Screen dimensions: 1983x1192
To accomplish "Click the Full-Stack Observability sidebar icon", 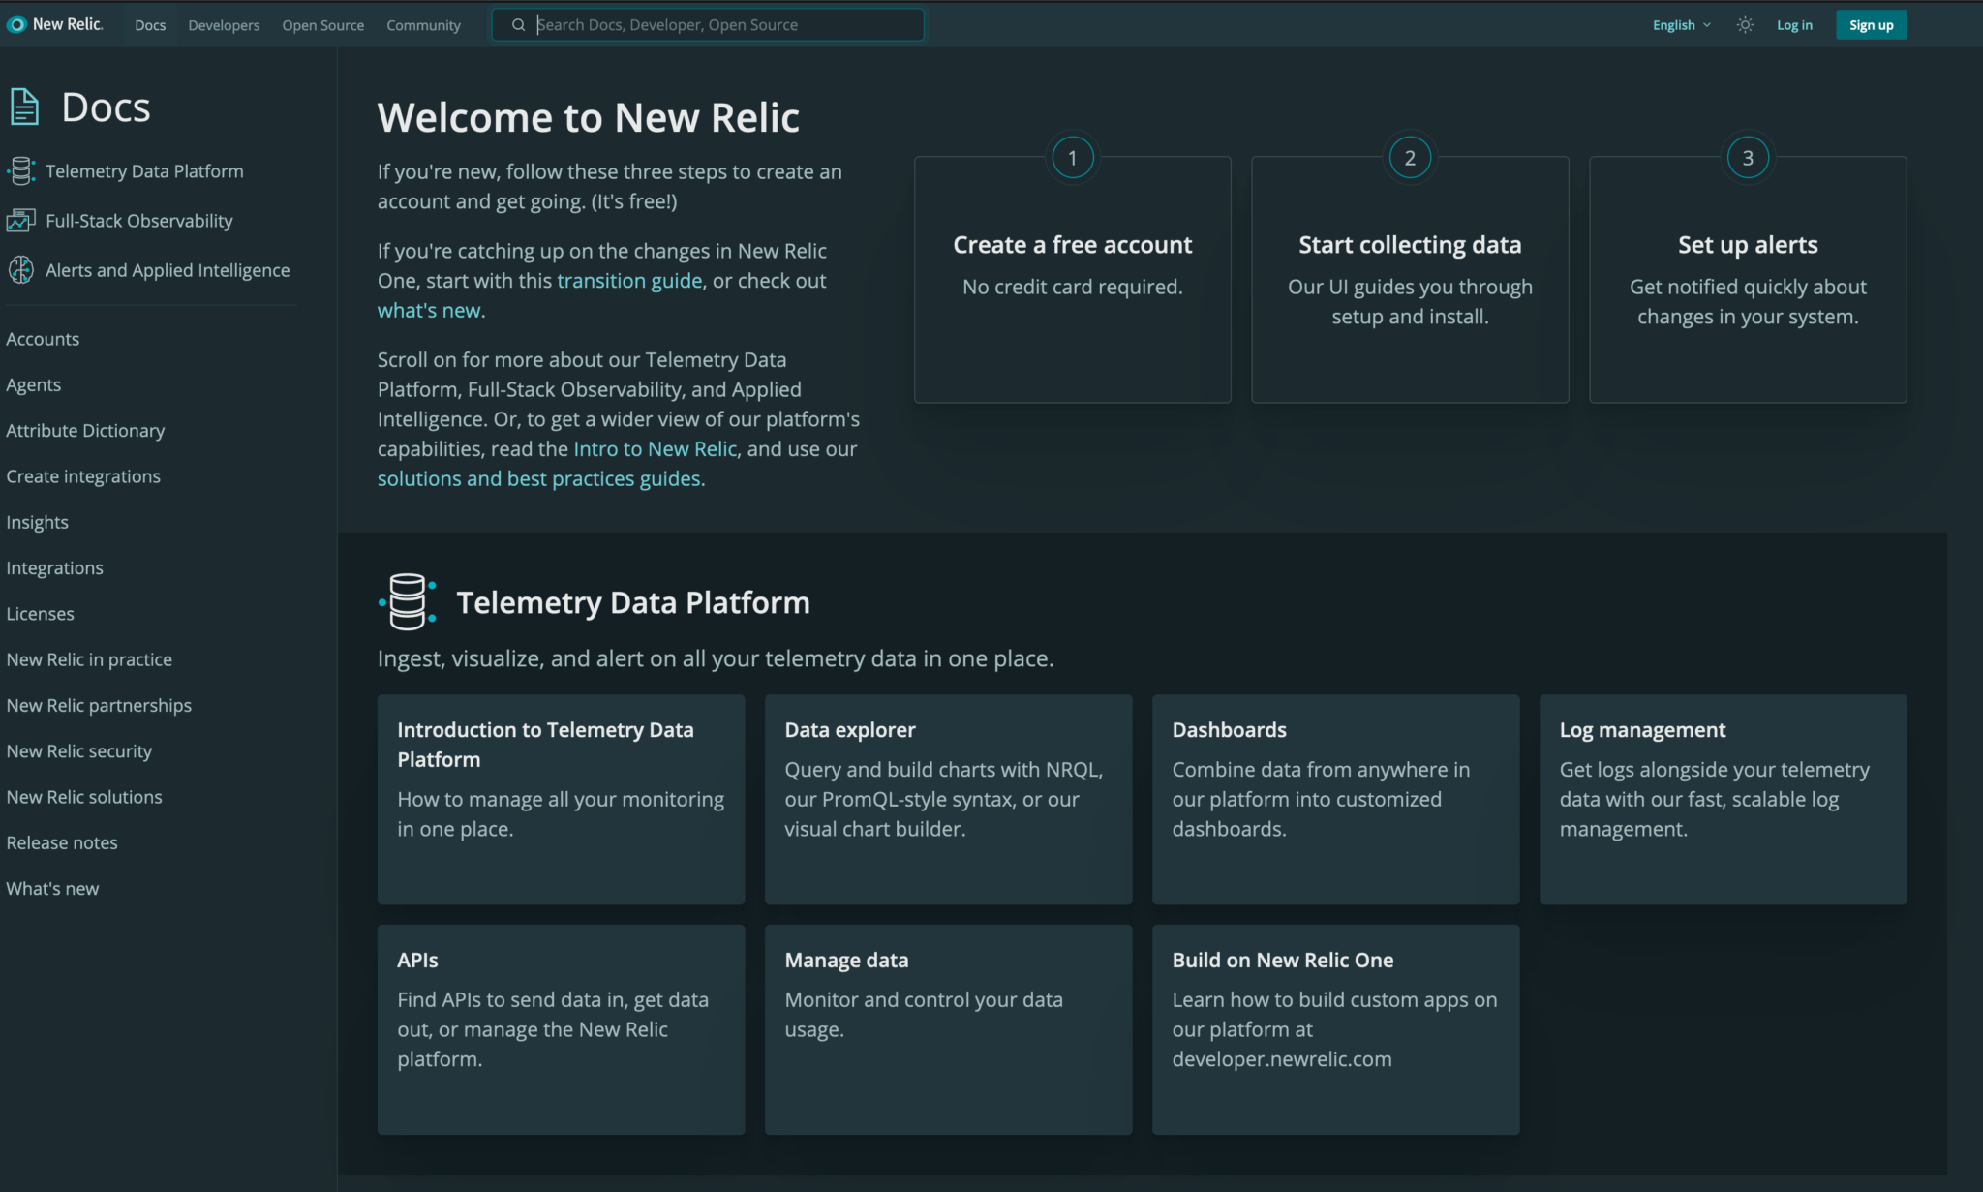I will (x=21, y=221).
